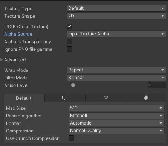This screenshot has height=146, width=168.
Task: Click the Wrap Mode label
Action: click(x=16, y=70)
